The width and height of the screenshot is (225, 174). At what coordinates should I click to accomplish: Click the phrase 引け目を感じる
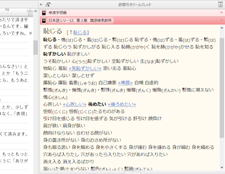pos(59,118)
